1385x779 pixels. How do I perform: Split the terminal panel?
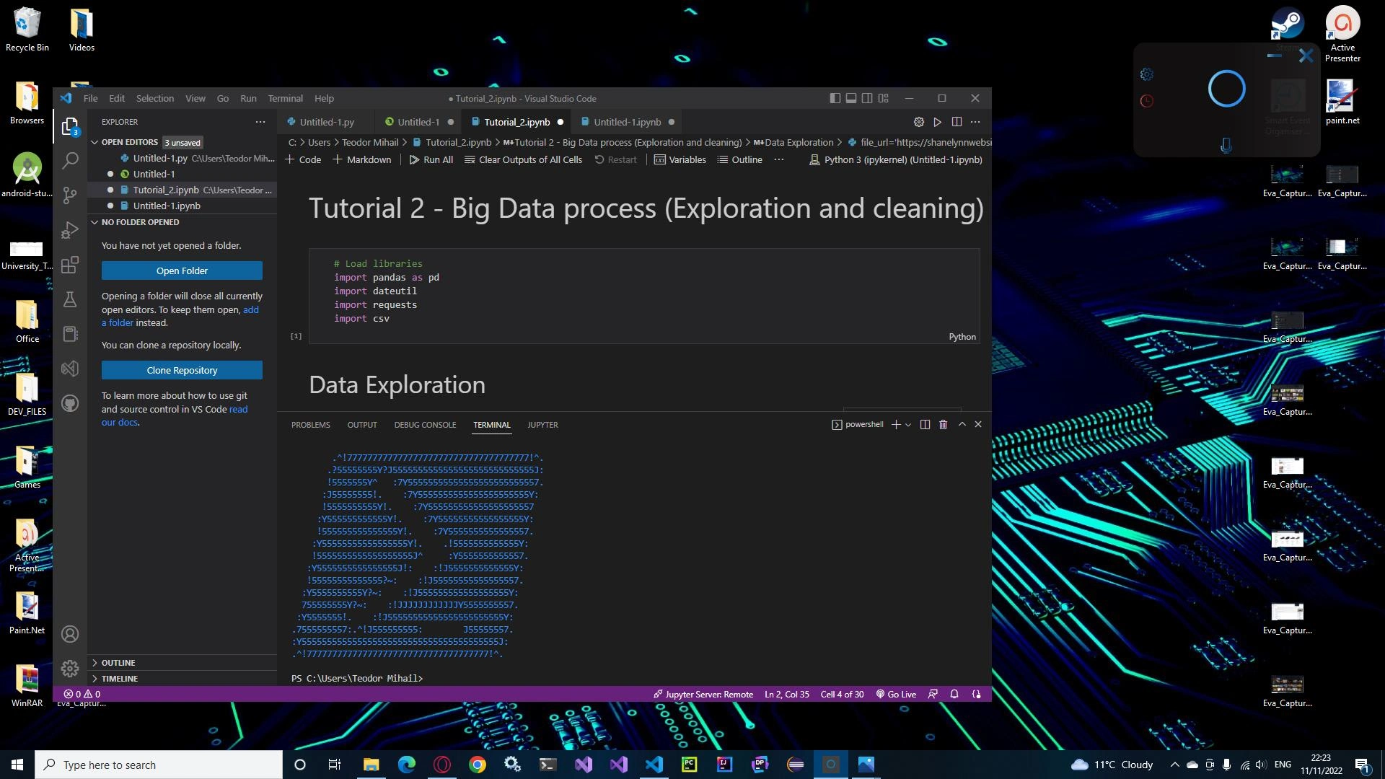tap(925, 424)
